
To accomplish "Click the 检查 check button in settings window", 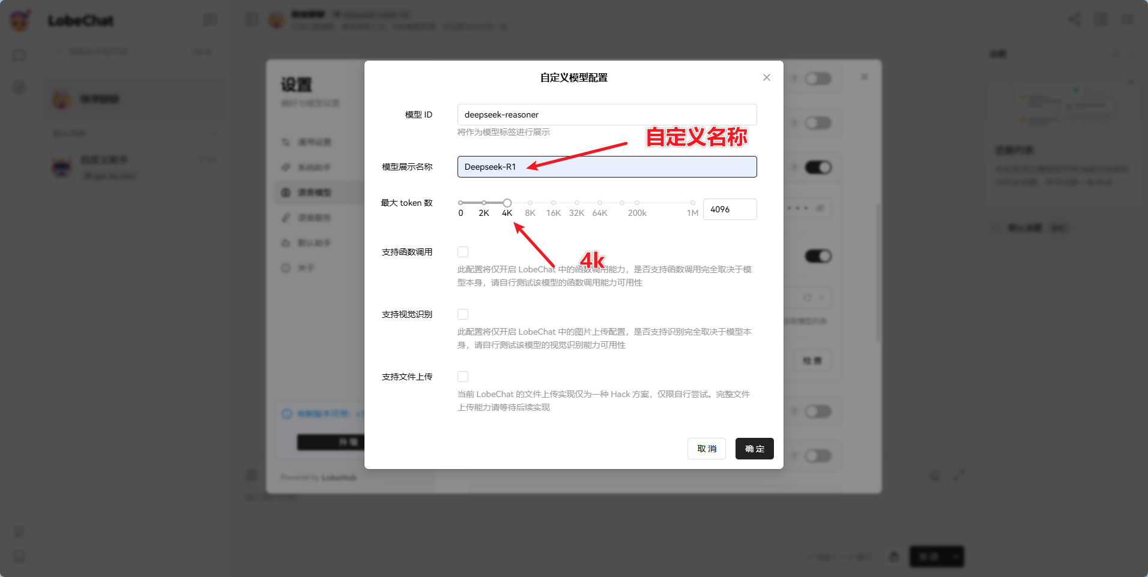I will click(812, 360).
